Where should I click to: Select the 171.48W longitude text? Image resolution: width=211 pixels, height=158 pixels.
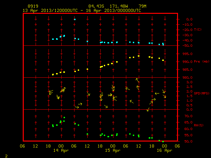click(119, 6)
